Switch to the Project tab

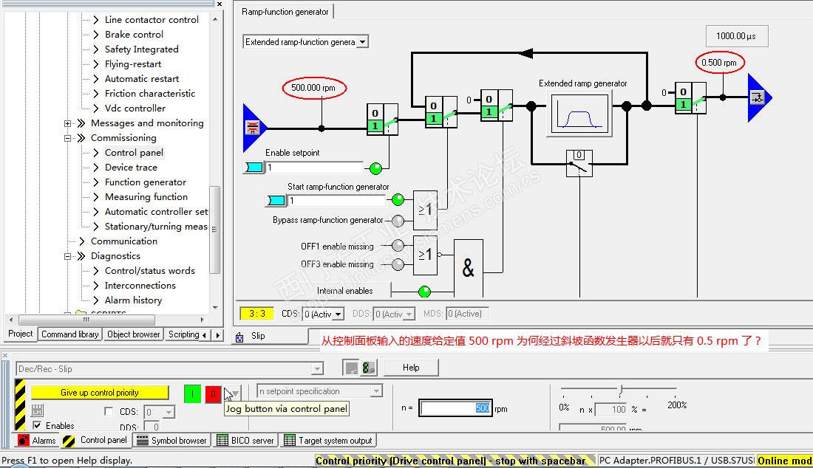pyautogui.click(x=20, y=334)
